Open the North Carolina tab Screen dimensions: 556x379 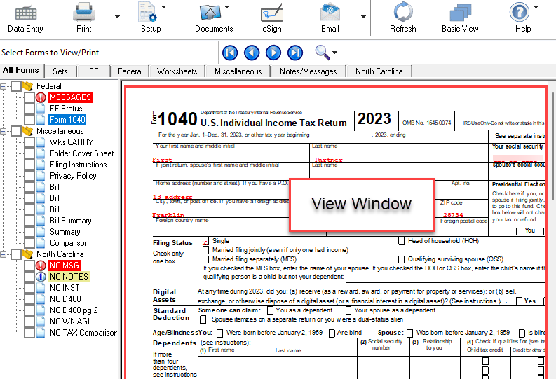point(379,71)
